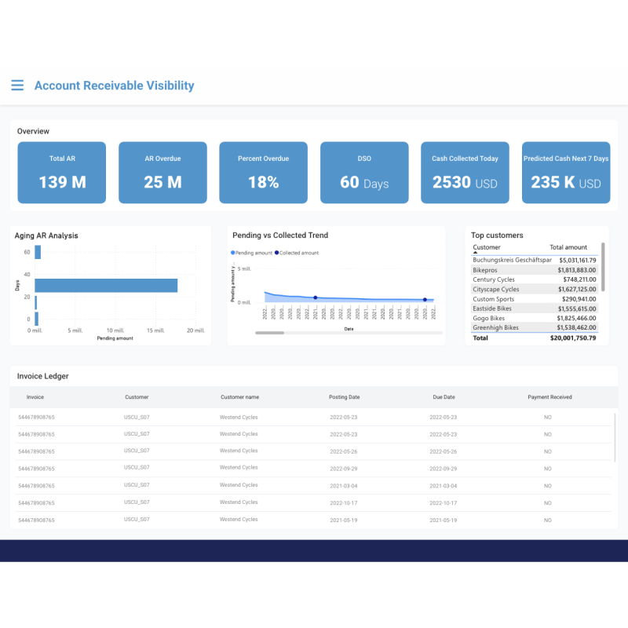Sort the Invoice Ledger by Due Date
The width and height of the screenshot is (628, 628).
click(x=444, y=397)
